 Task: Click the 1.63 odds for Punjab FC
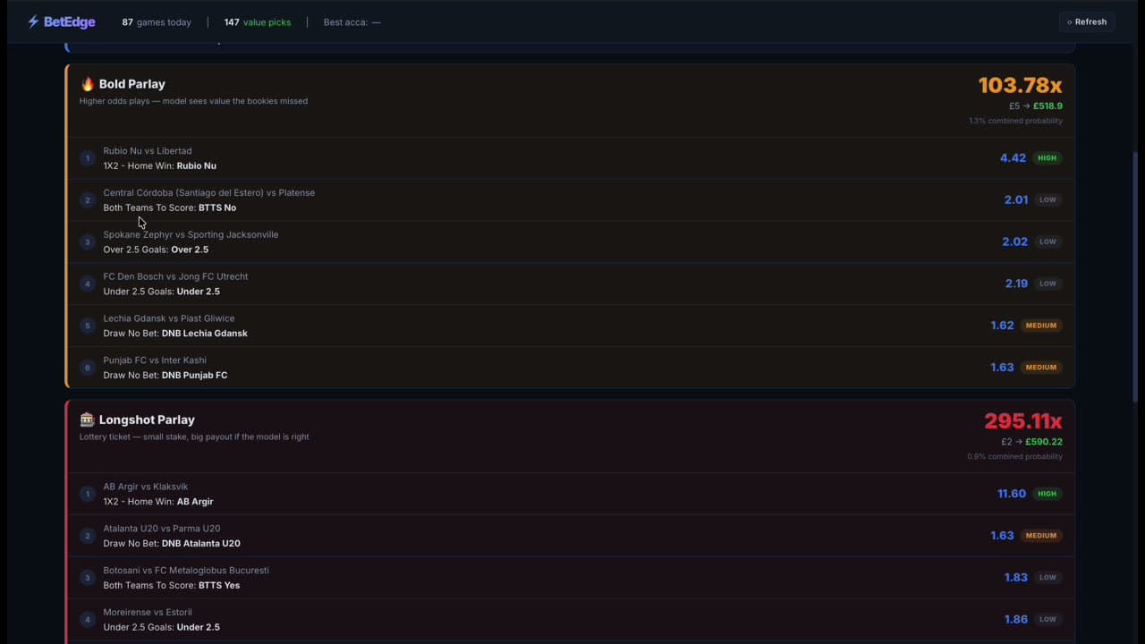tap(1002, 368)
